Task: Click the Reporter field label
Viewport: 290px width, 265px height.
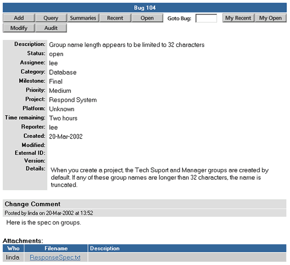Action: pyautogui.click(x=33, y=127)
